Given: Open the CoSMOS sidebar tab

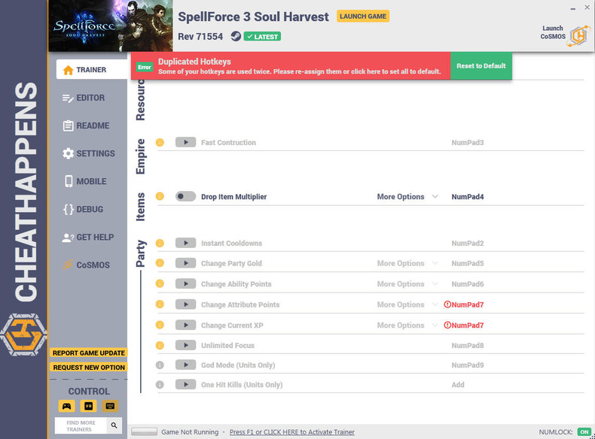Looking at the screenshot, I should click(x=87, y=265).
